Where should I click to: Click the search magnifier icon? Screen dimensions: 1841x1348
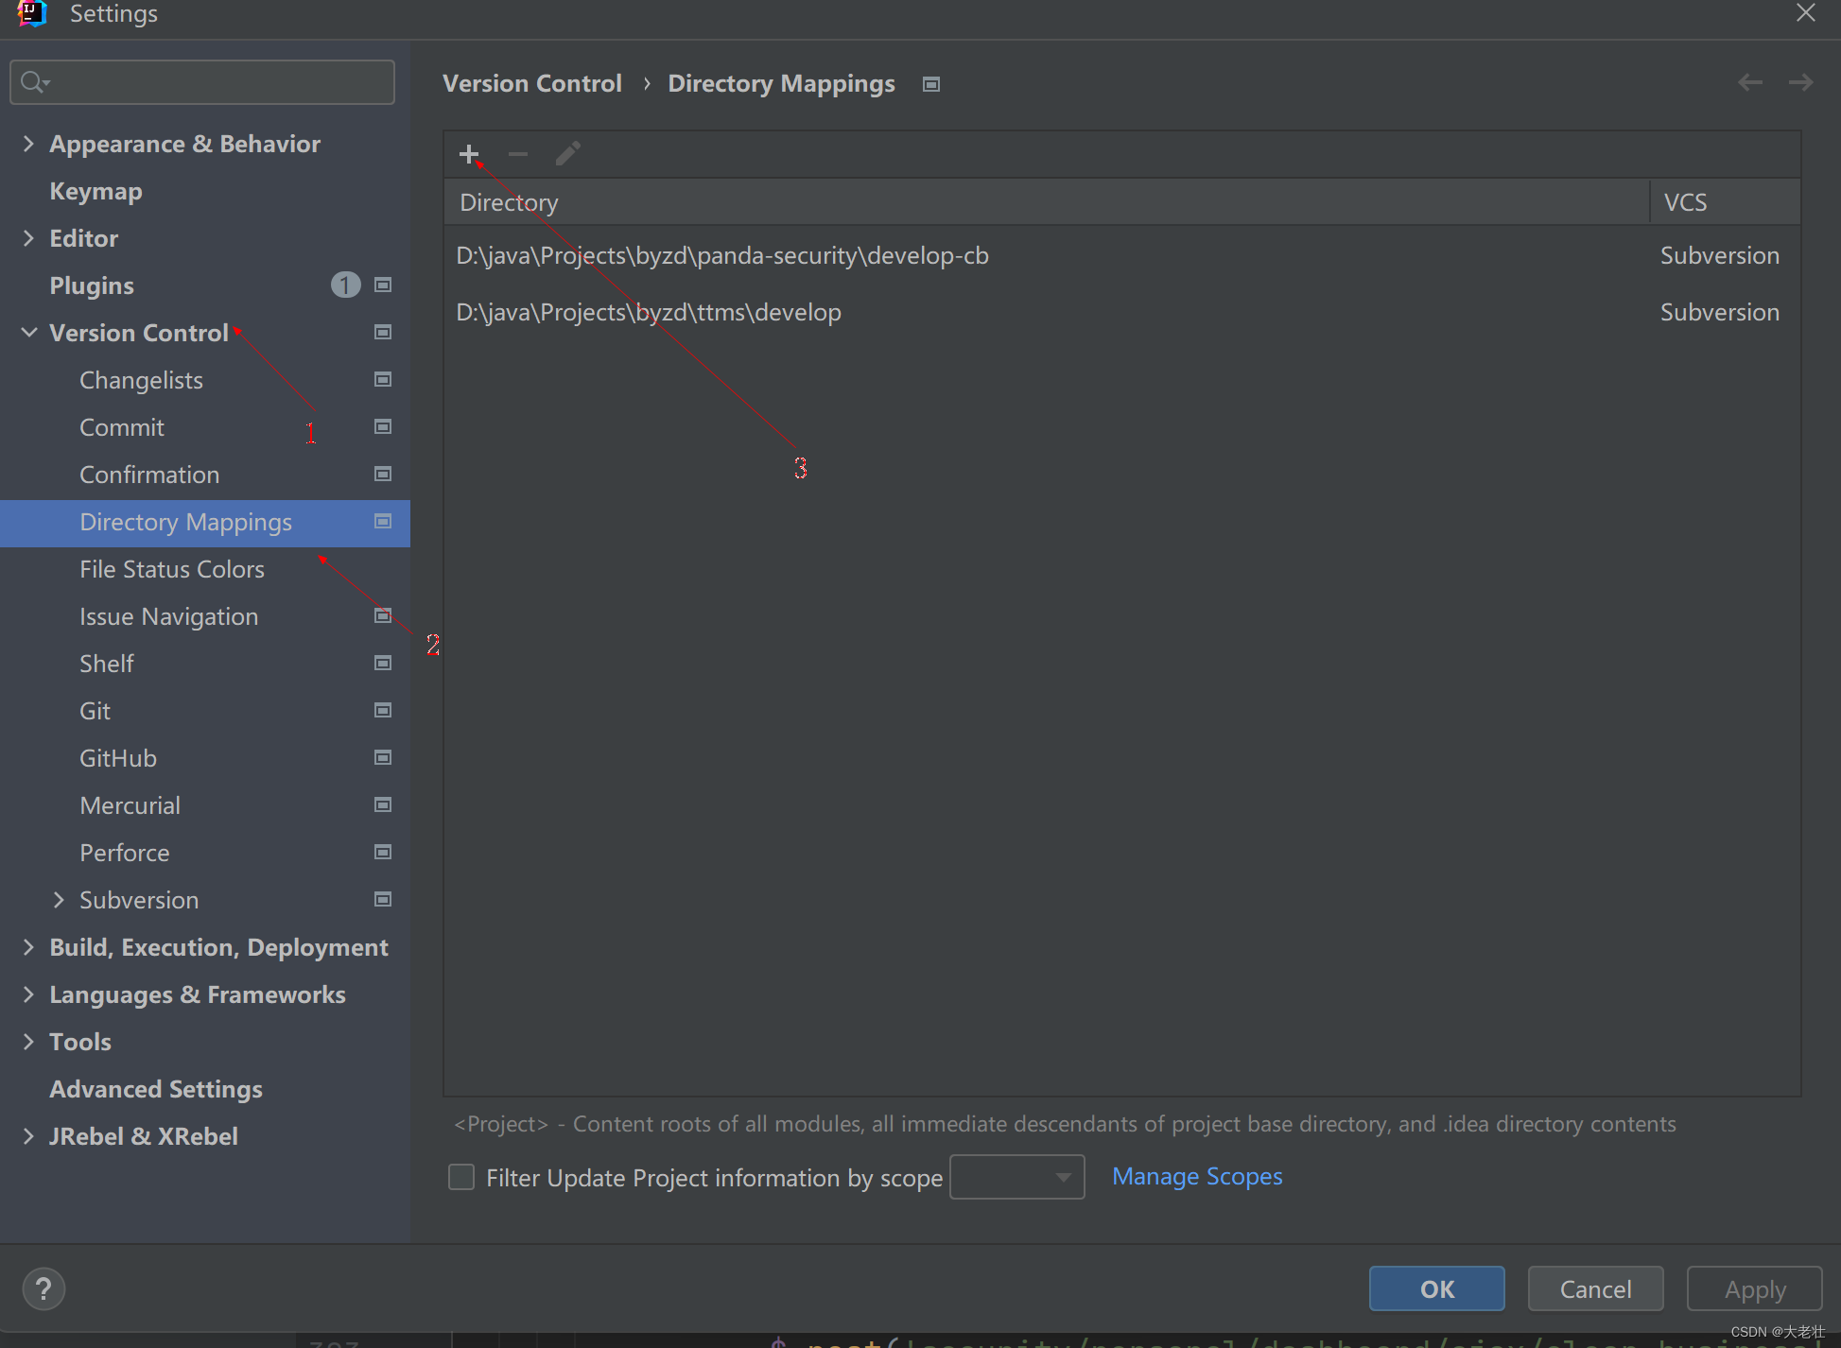pyautogui.click(x=33, y=82)
